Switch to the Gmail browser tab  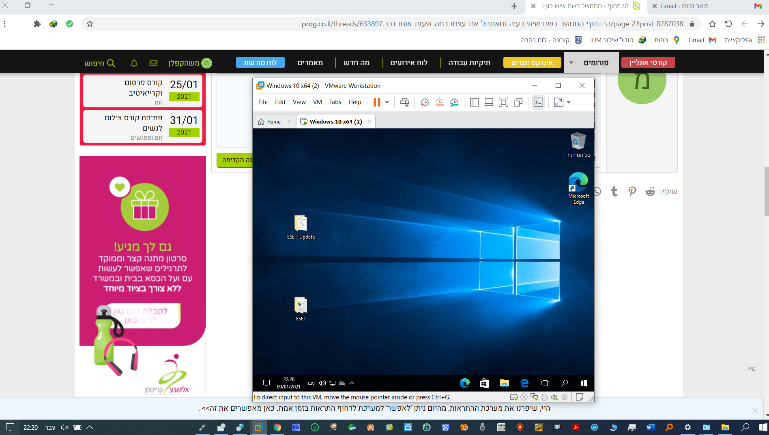(x=707, y=6)
